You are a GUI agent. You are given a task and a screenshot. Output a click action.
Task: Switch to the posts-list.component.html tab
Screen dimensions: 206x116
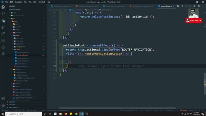[x=87, y=6]
